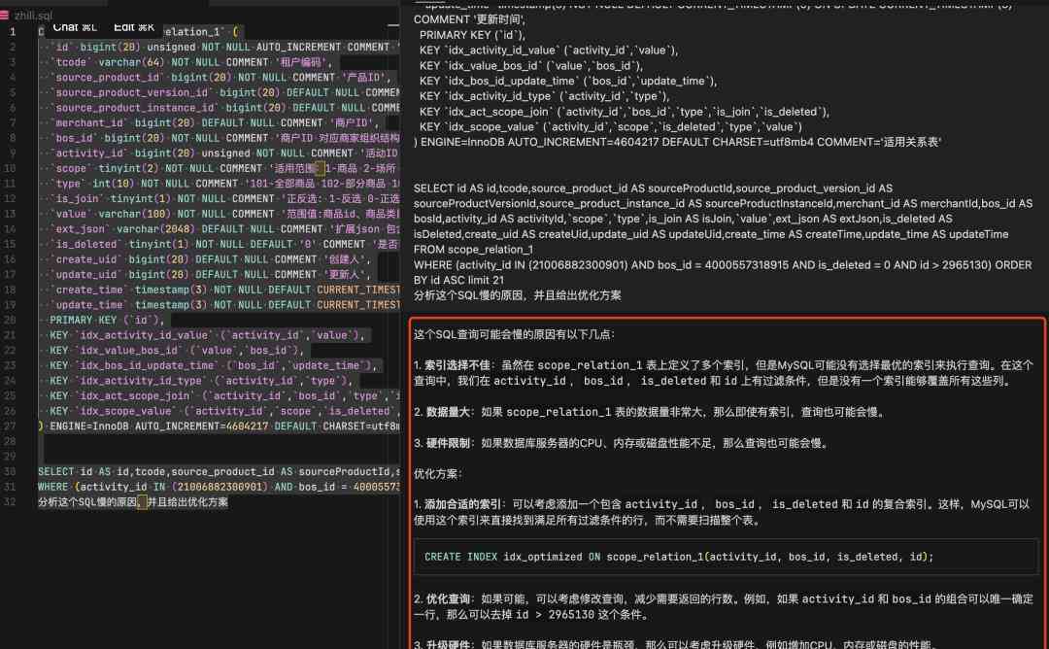Image resolution: width=1049 pixels, height=649 pixels.
Task: Click the SQL file icon beside zhill.sql
Action: (5, 15)
